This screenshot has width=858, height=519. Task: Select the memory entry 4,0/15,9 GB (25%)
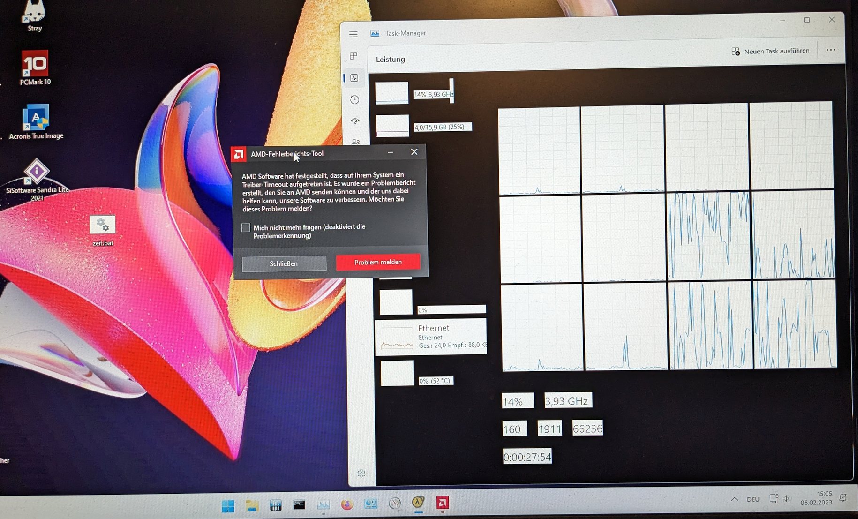point(423,126)
